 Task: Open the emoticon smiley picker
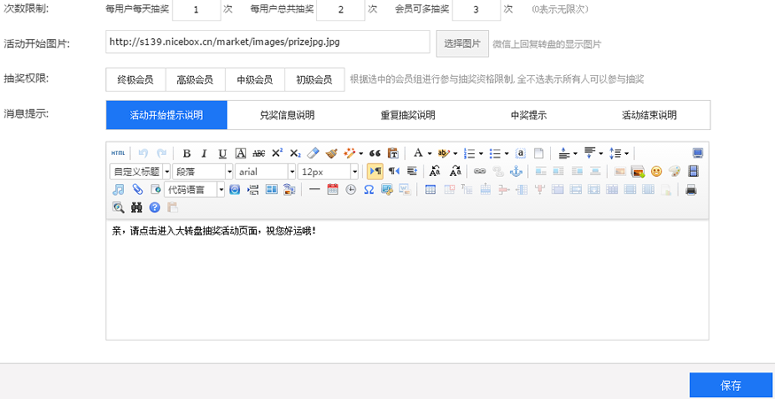click(656, 172)
